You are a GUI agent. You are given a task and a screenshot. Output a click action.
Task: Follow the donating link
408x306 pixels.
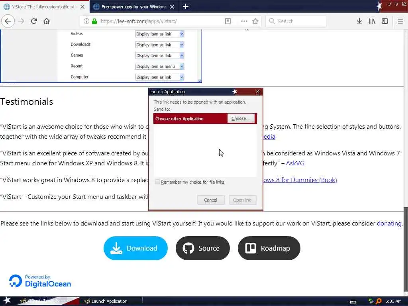click(x=389, y=223)
